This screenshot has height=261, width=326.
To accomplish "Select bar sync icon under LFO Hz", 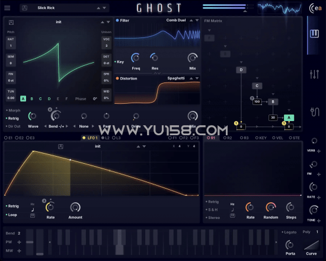I will click(33, 216).
